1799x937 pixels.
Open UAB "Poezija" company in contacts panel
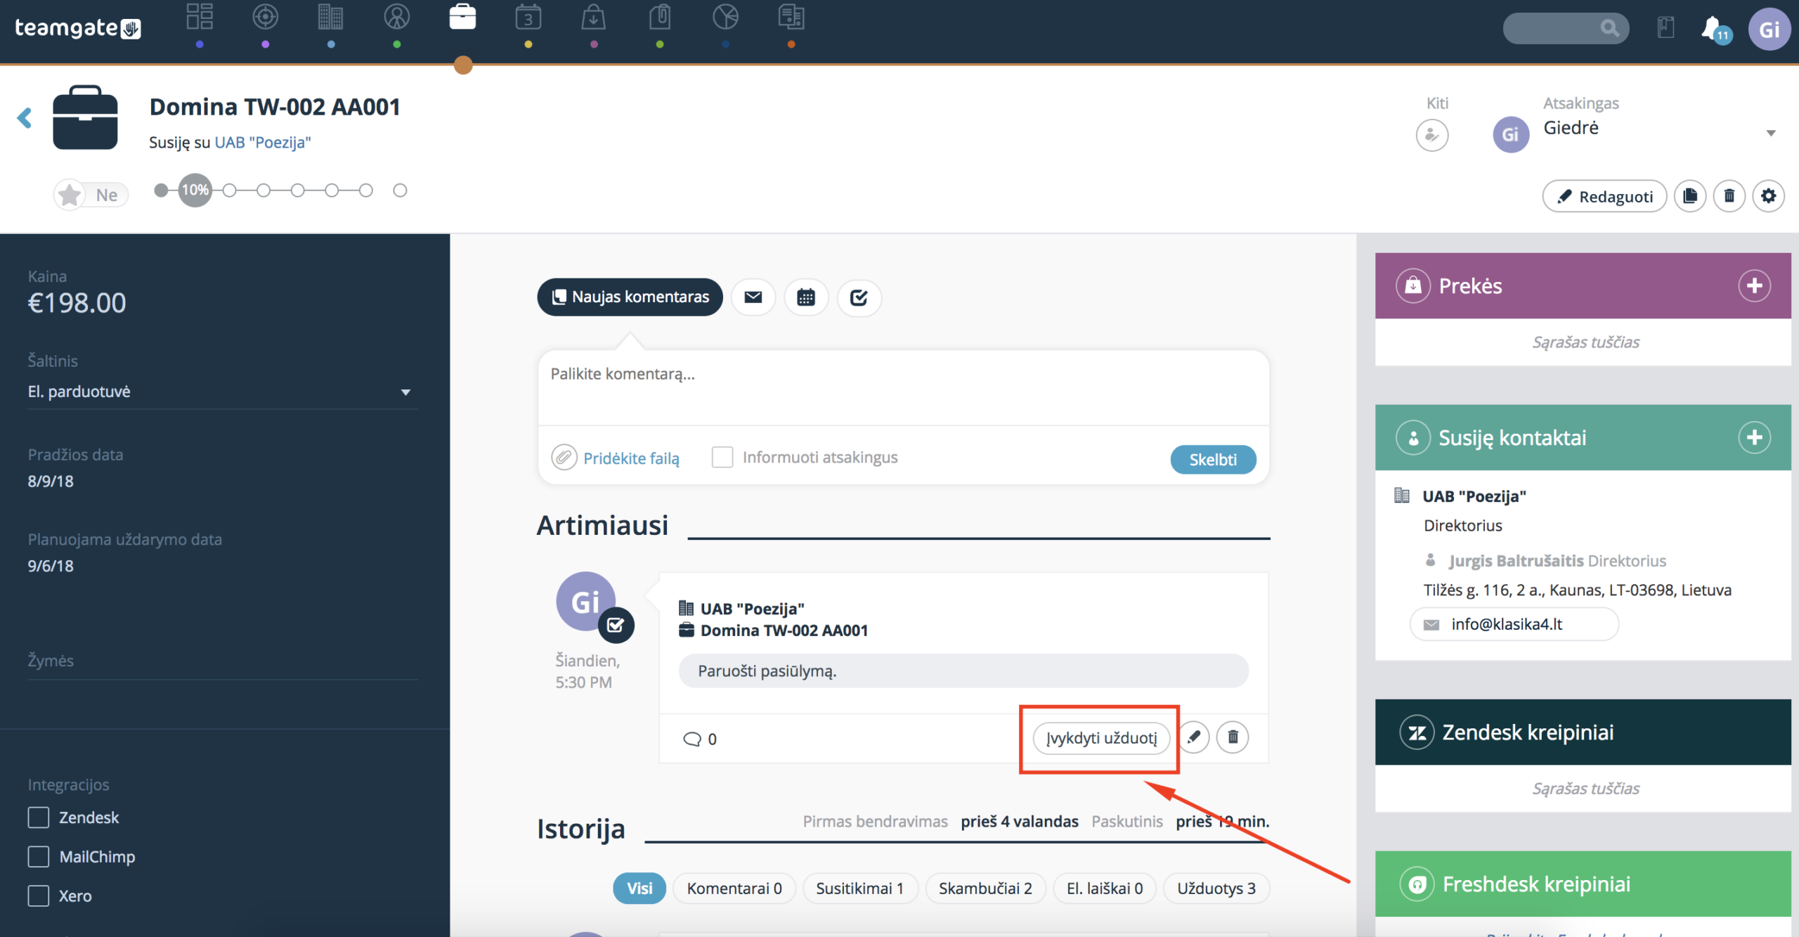[x=1474, y=496]
